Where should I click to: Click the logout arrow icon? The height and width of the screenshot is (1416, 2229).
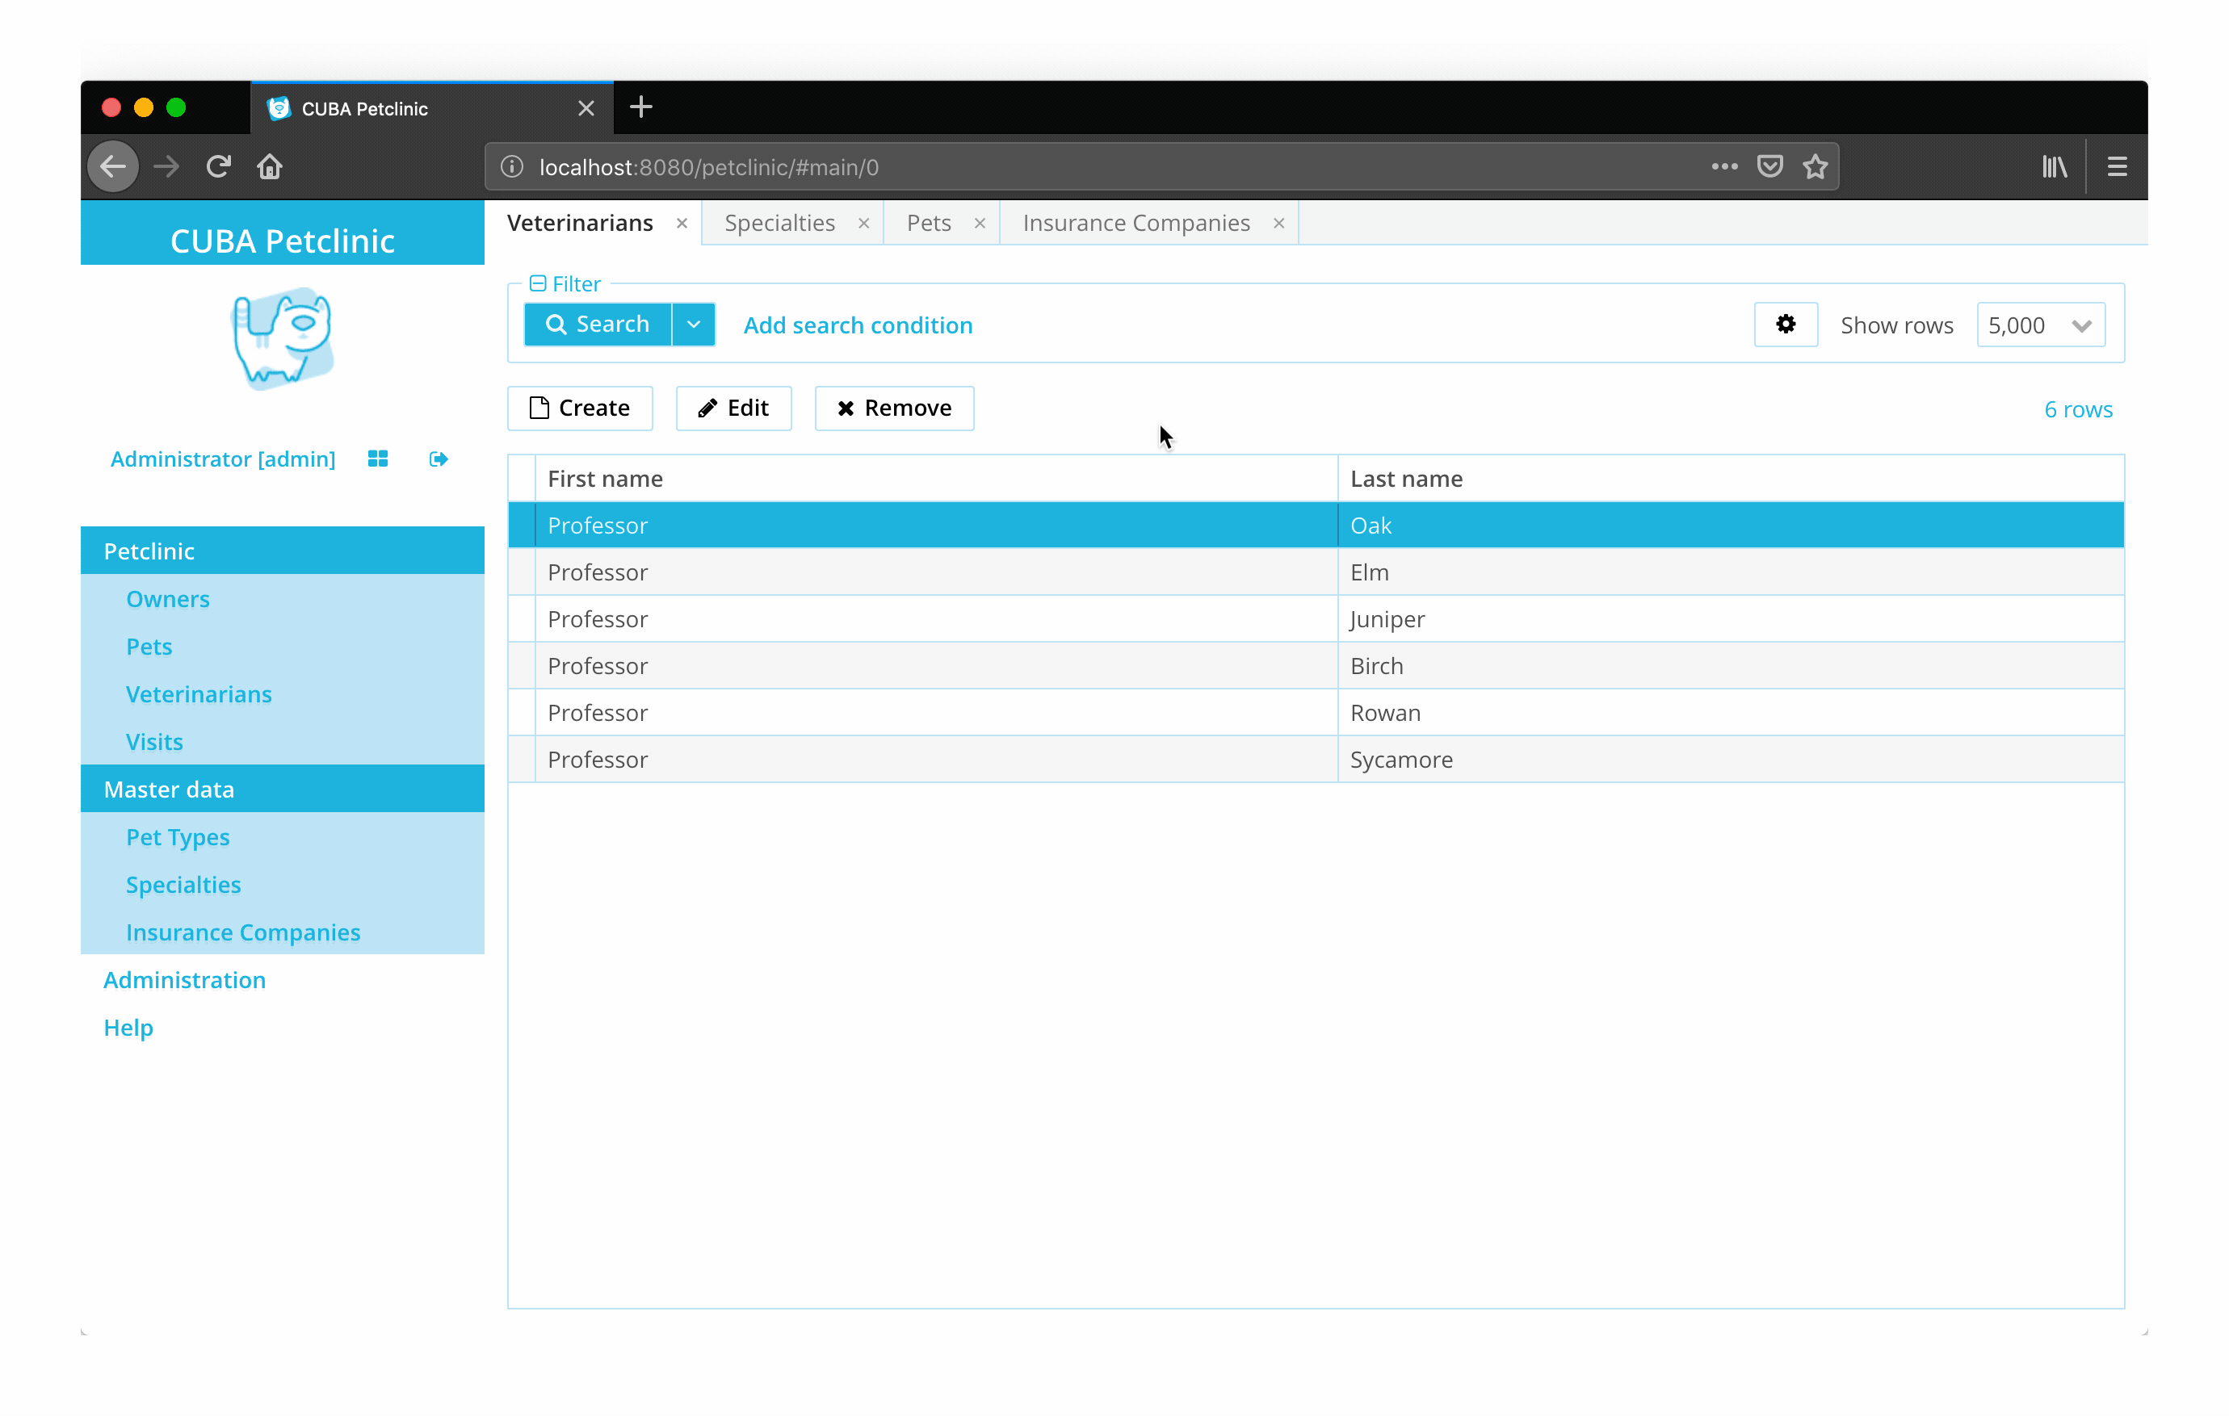439,459
